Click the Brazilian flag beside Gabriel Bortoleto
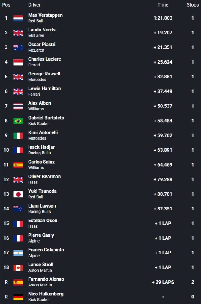This screenshot has width=201, height=304. pos(18,121)
